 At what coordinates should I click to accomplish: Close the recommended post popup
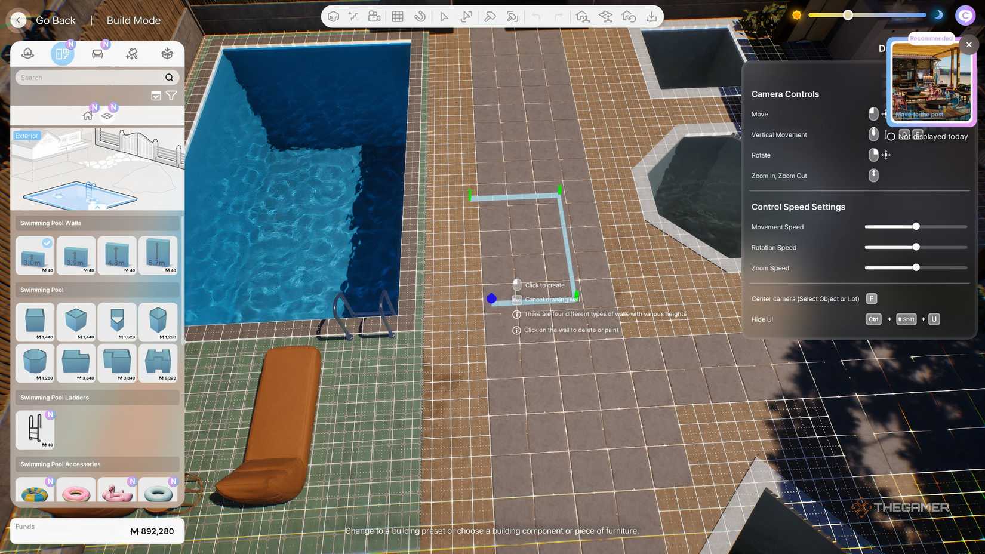pos(968,45)
